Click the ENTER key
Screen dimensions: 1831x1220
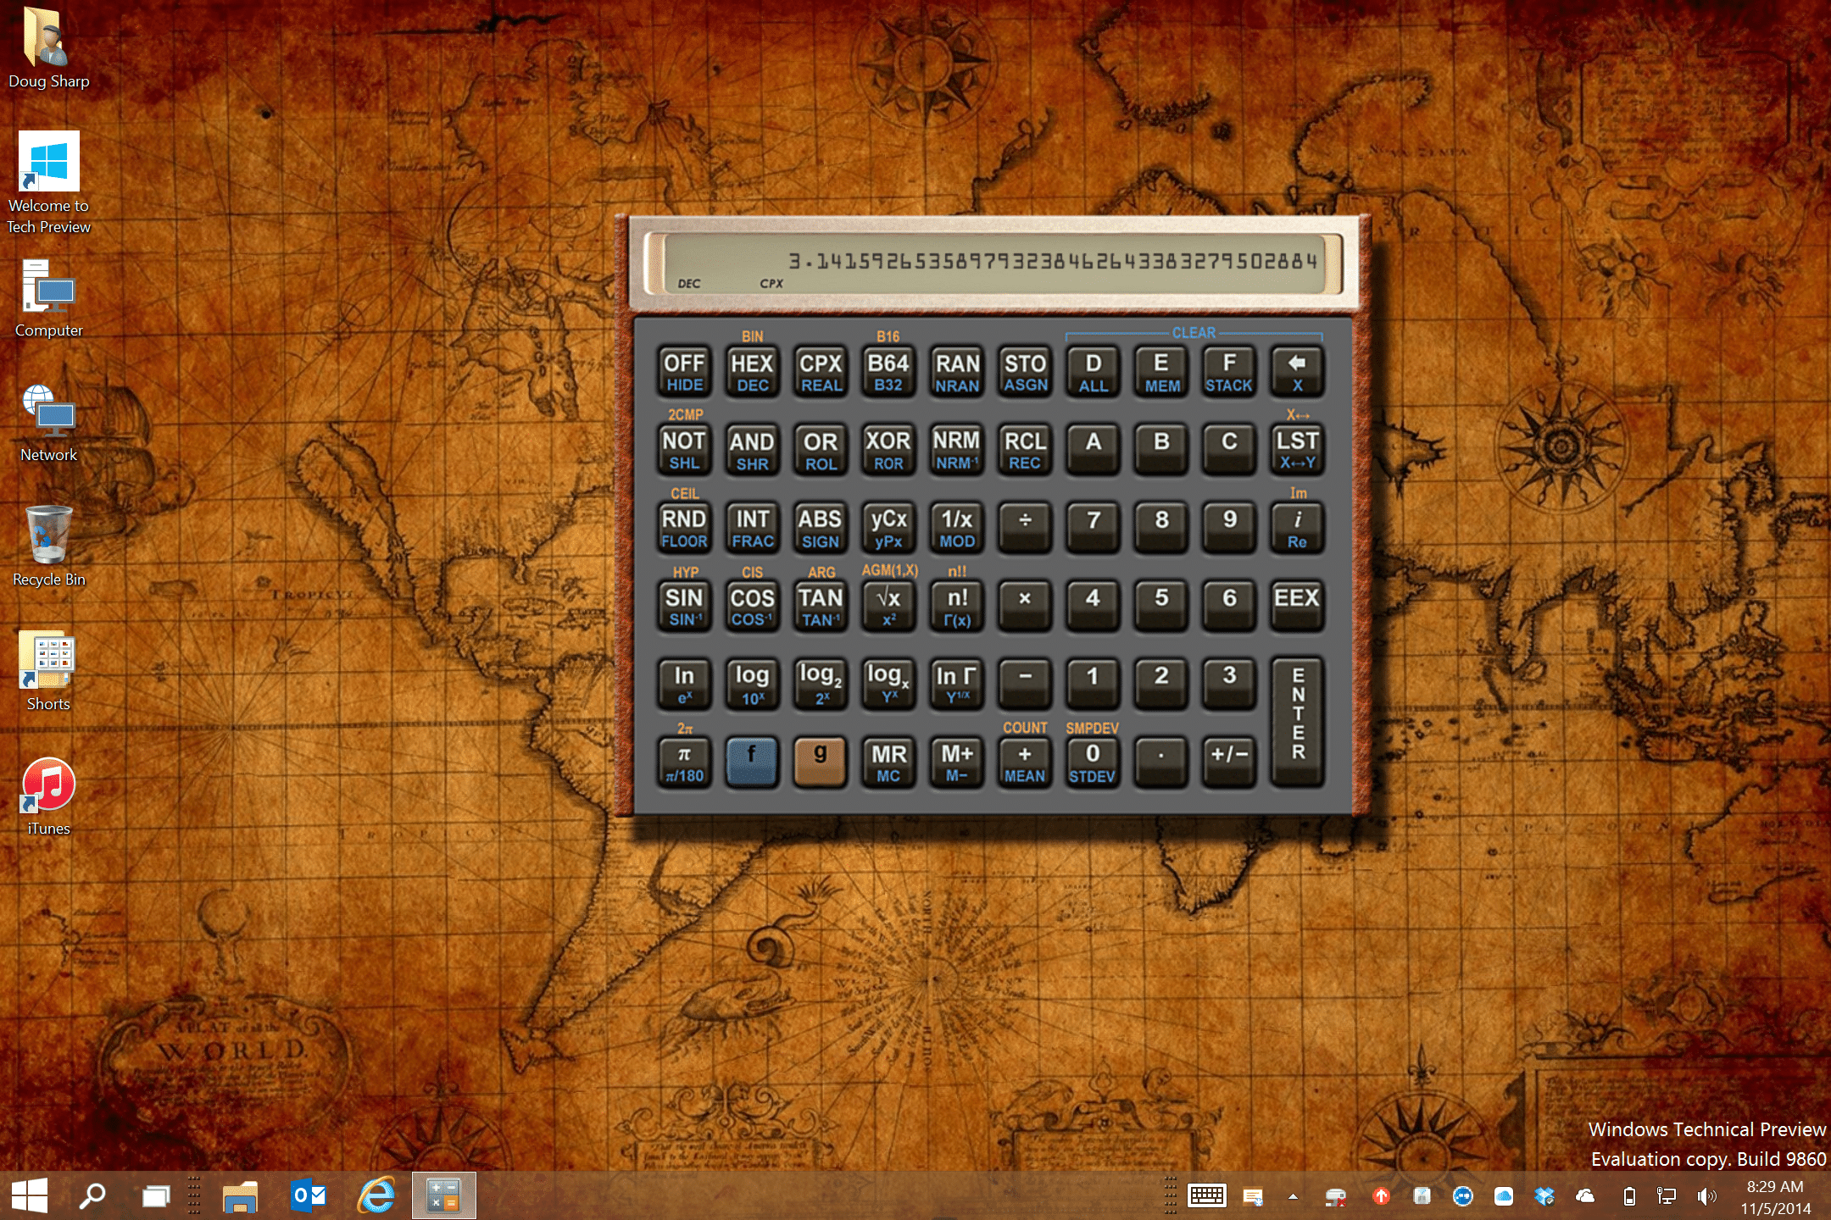point(1297,723)
